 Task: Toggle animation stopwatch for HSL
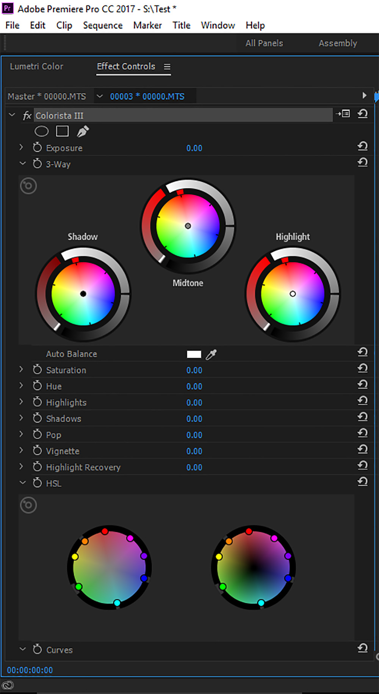click(x=37, y=483)
